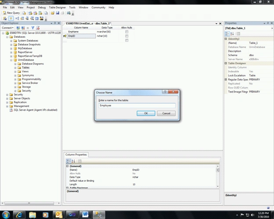Open the Tools menu
Image resolution: width=274 pixels, height=219 pixels.
point(72,7)
